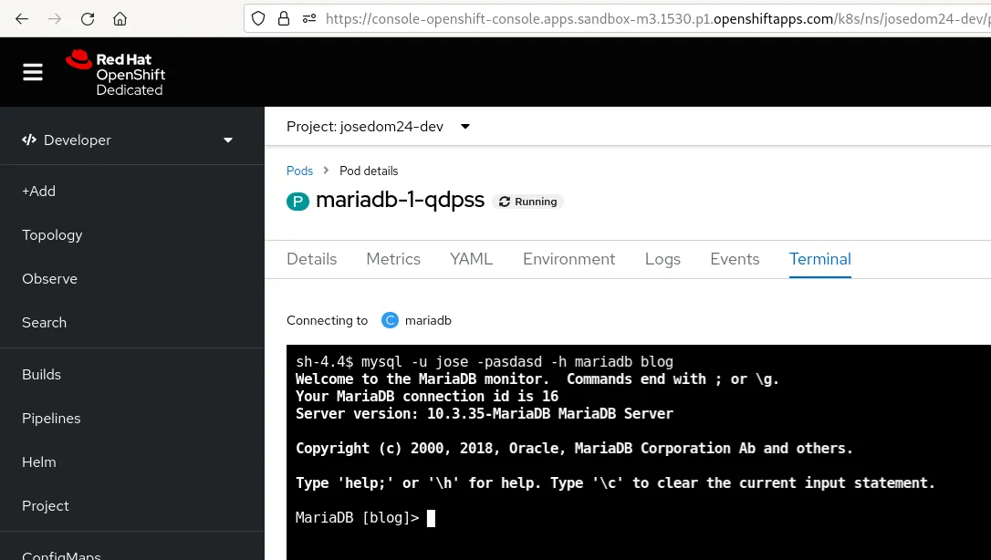Open the Developer perspective switcher
The height and width of the screenshot is (560, 991).
point(128,140)
